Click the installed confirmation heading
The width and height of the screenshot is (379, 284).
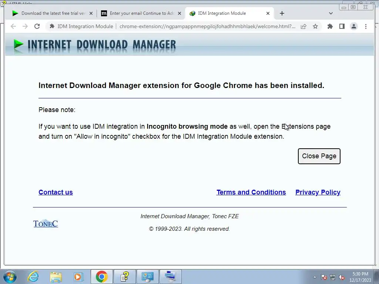click(181, 85)
